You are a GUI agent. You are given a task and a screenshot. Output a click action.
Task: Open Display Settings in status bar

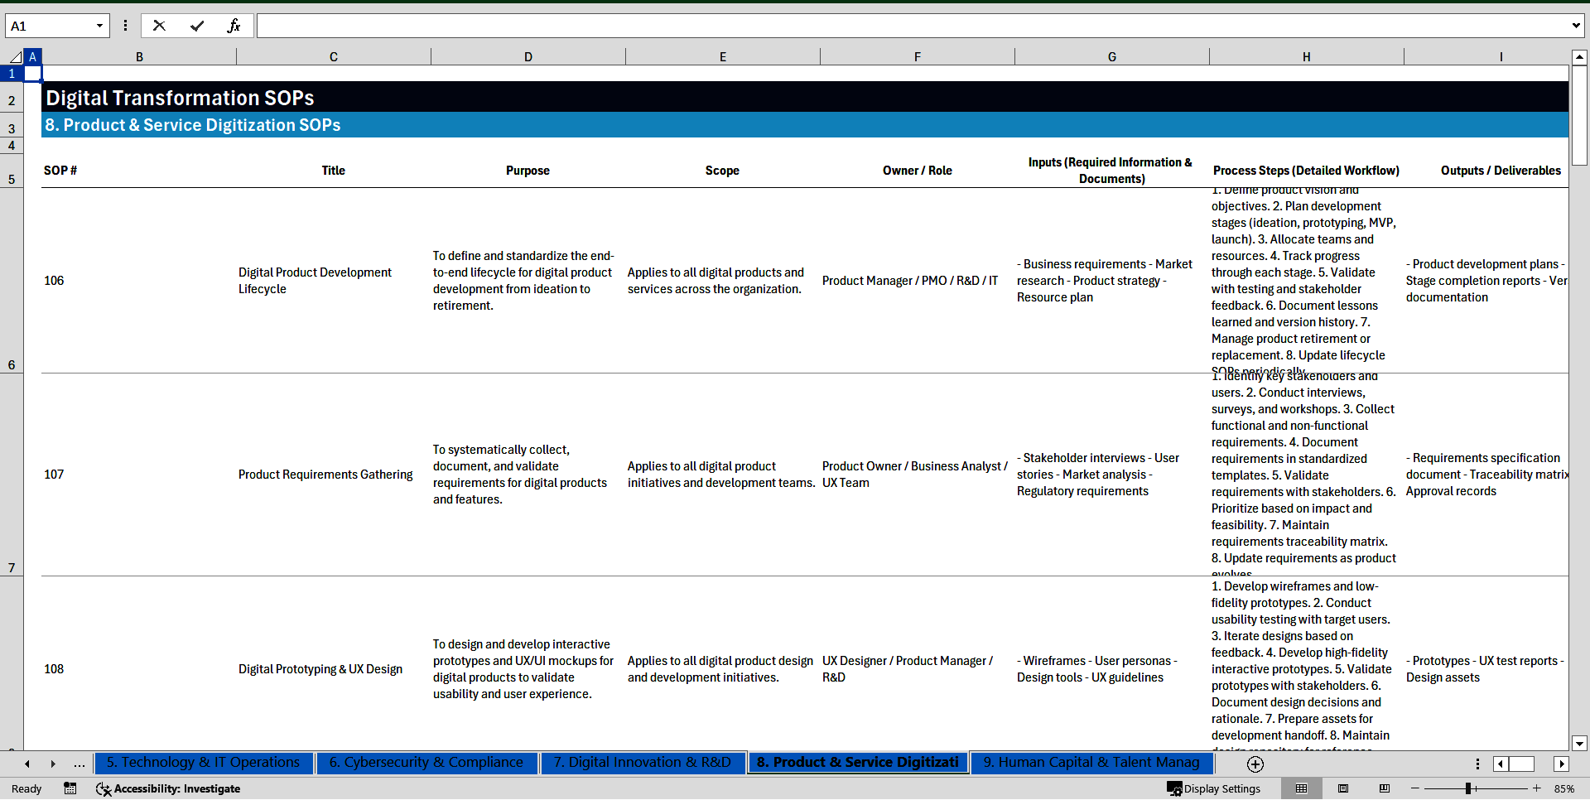[x=1214, y=788]
